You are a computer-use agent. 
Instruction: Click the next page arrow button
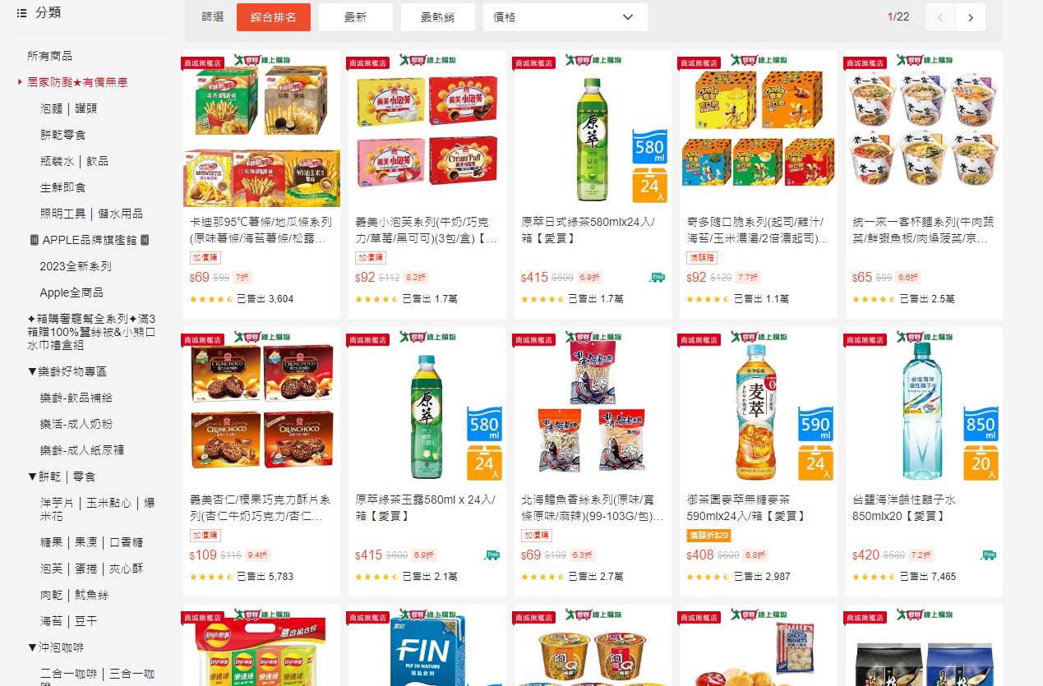pos(971,17)
